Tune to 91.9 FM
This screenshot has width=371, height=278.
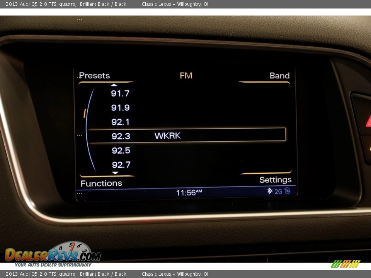point(120,108)
